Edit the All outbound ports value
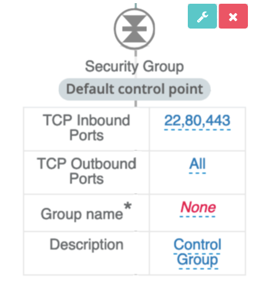Viewport: 269px width, 288px height. click(198, 164)
